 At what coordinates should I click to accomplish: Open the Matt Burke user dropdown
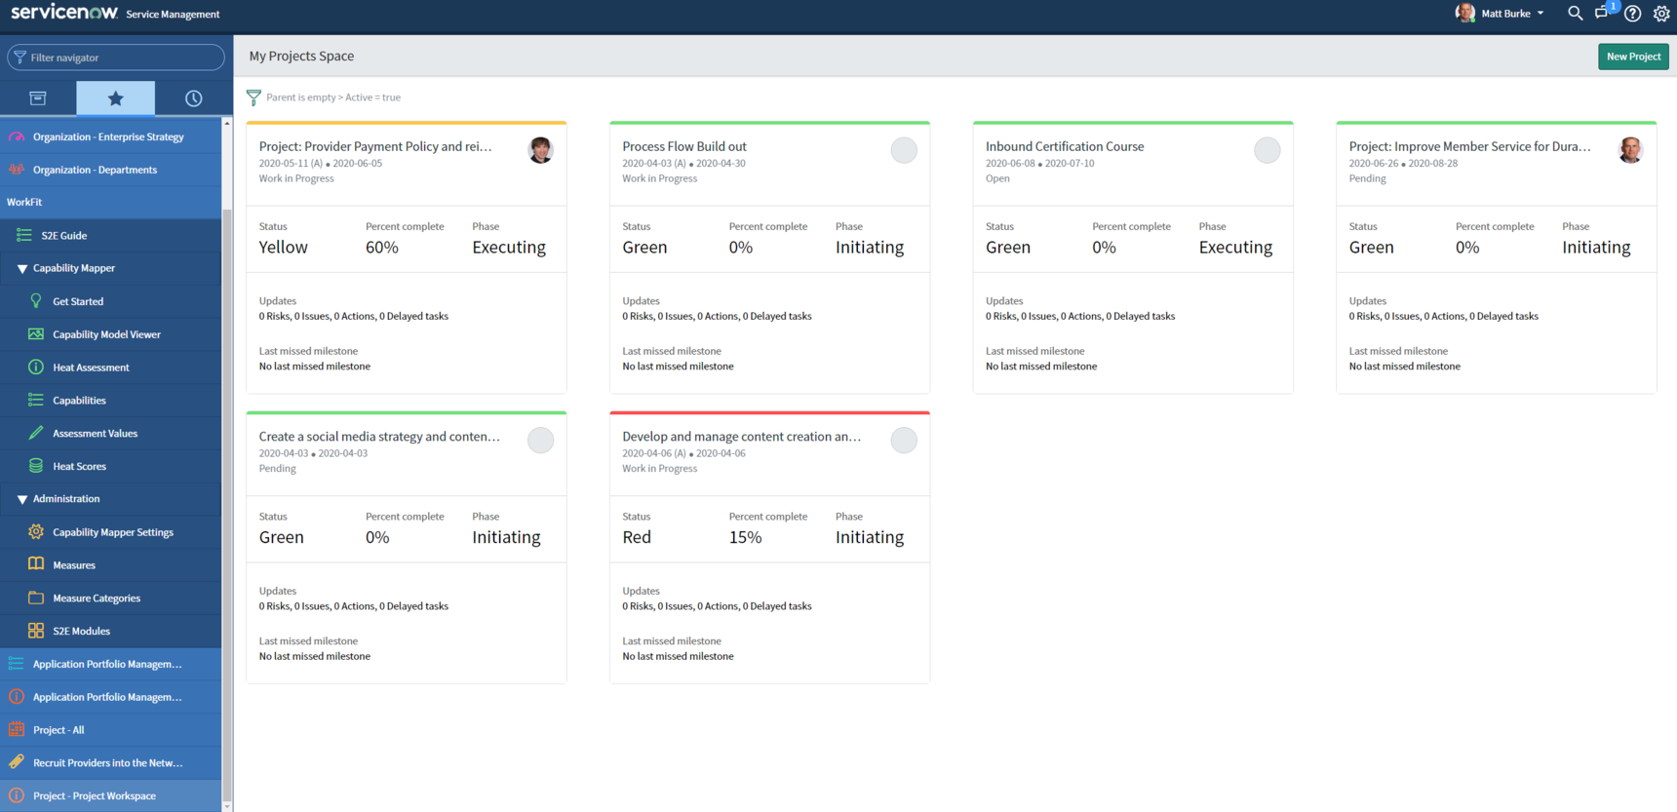pos(1503,14)
